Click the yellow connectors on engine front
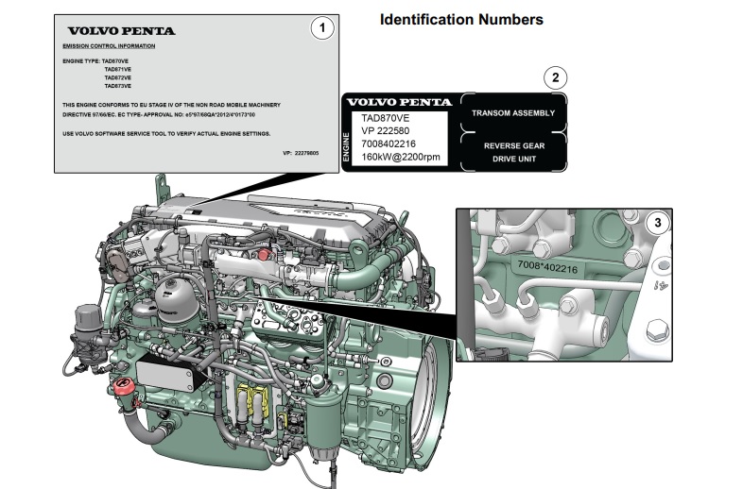This screenshot has height=489, width=743. pyautogui.click(x=252, y=401)
